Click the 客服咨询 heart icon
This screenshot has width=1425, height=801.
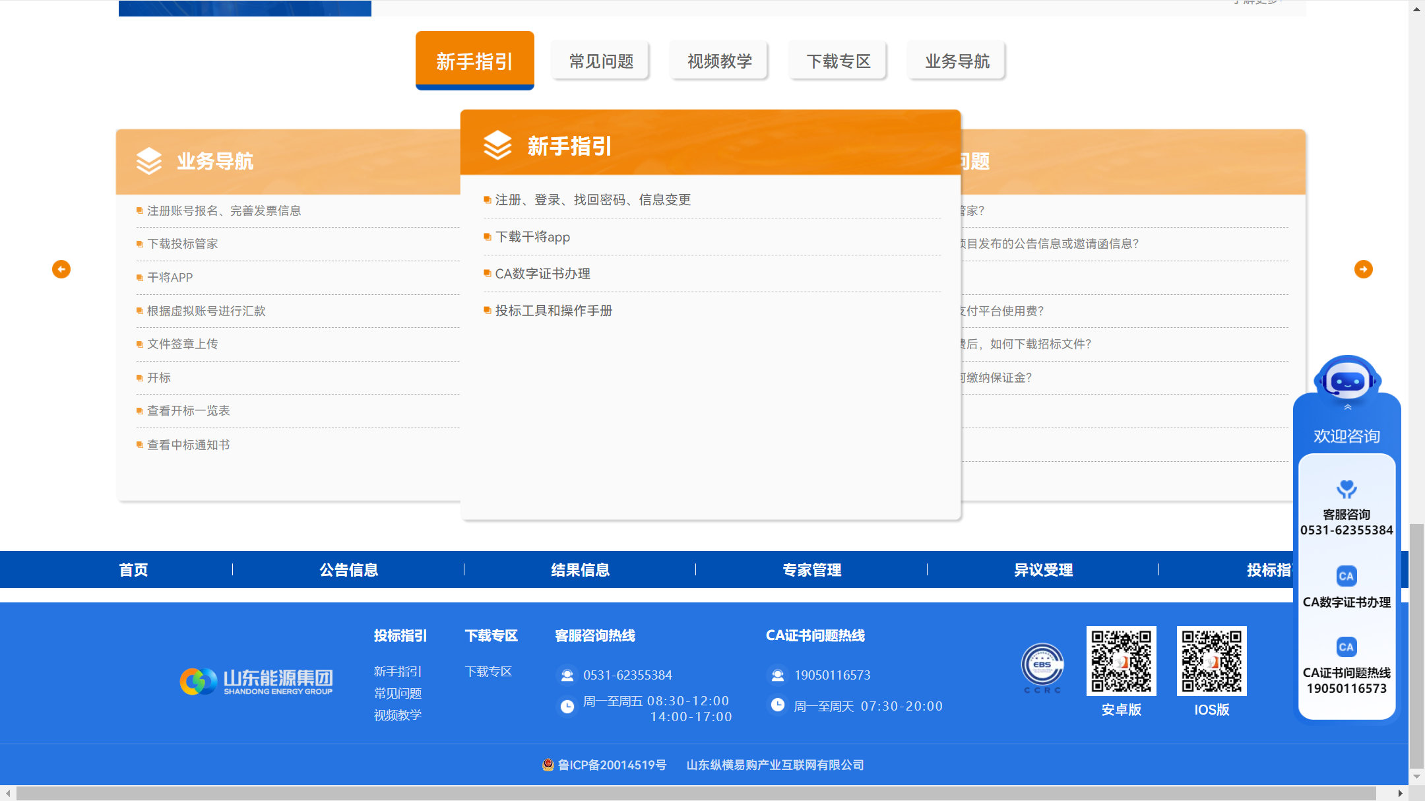1346,490
